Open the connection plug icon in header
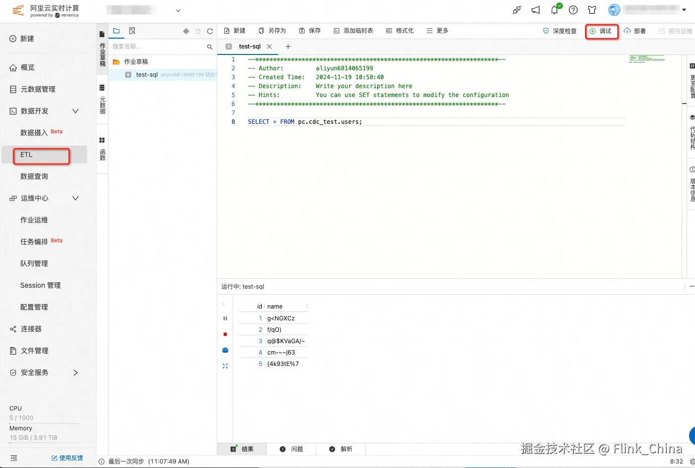 (x=517, y=10)
